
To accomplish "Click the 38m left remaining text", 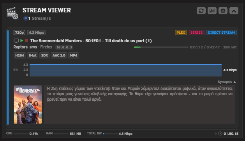I will pos(230,47).
